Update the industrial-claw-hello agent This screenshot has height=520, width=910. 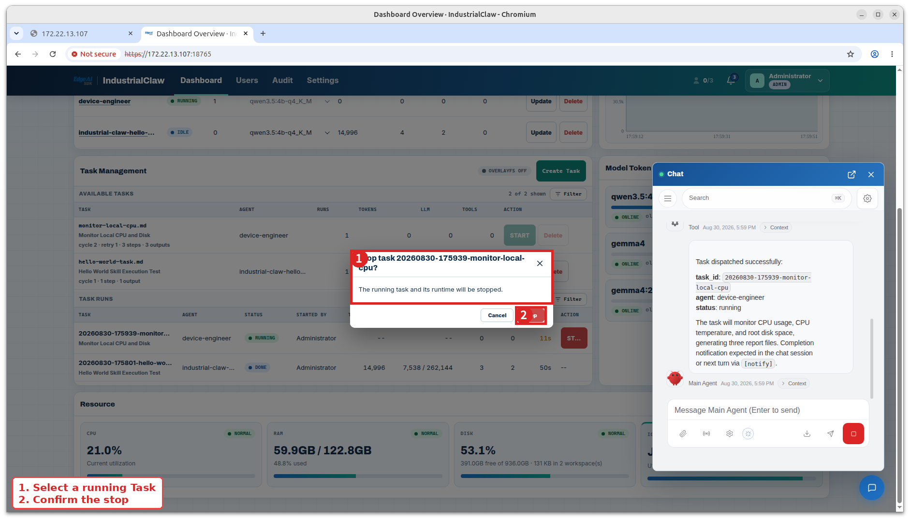click(541, 133)
